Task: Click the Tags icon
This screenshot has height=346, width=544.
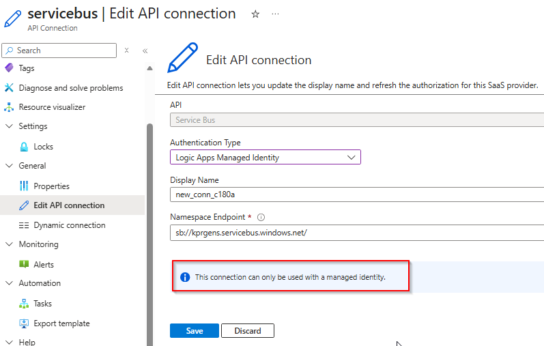Action: click(9, 68)
